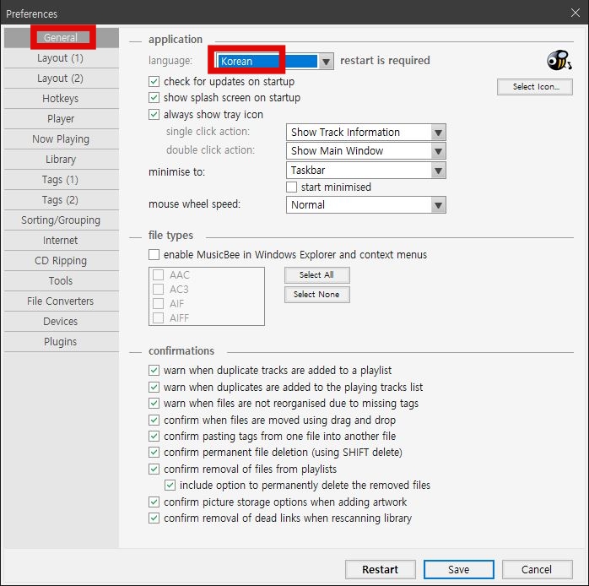Open Tools settings
Viewport: 589px width, 586px height.
(62, 281)
